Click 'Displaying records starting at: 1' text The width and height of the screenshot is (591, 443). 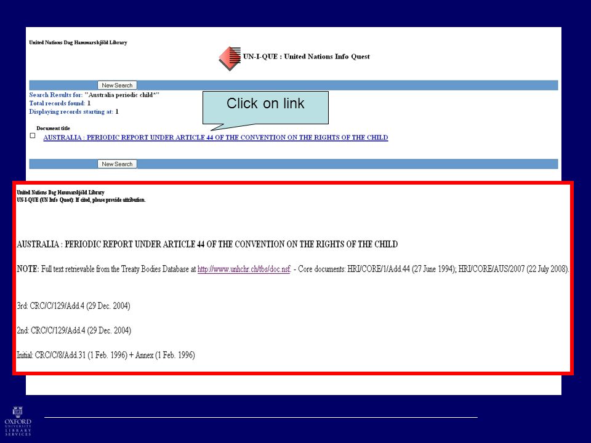(74, 111)
